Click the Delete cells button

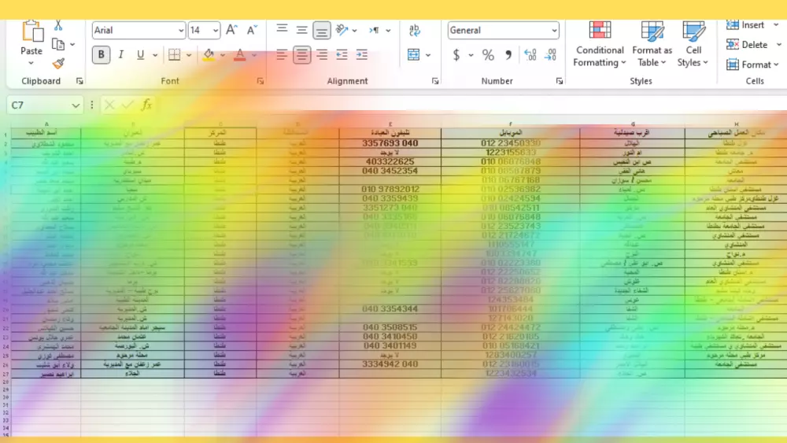[747, 45]
